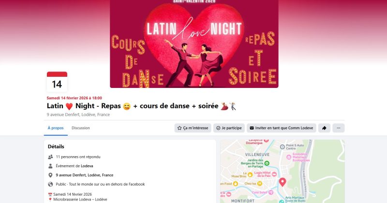Switch to the Discussion tab
This screenshot has height=203, width=387.
point(81,128)
